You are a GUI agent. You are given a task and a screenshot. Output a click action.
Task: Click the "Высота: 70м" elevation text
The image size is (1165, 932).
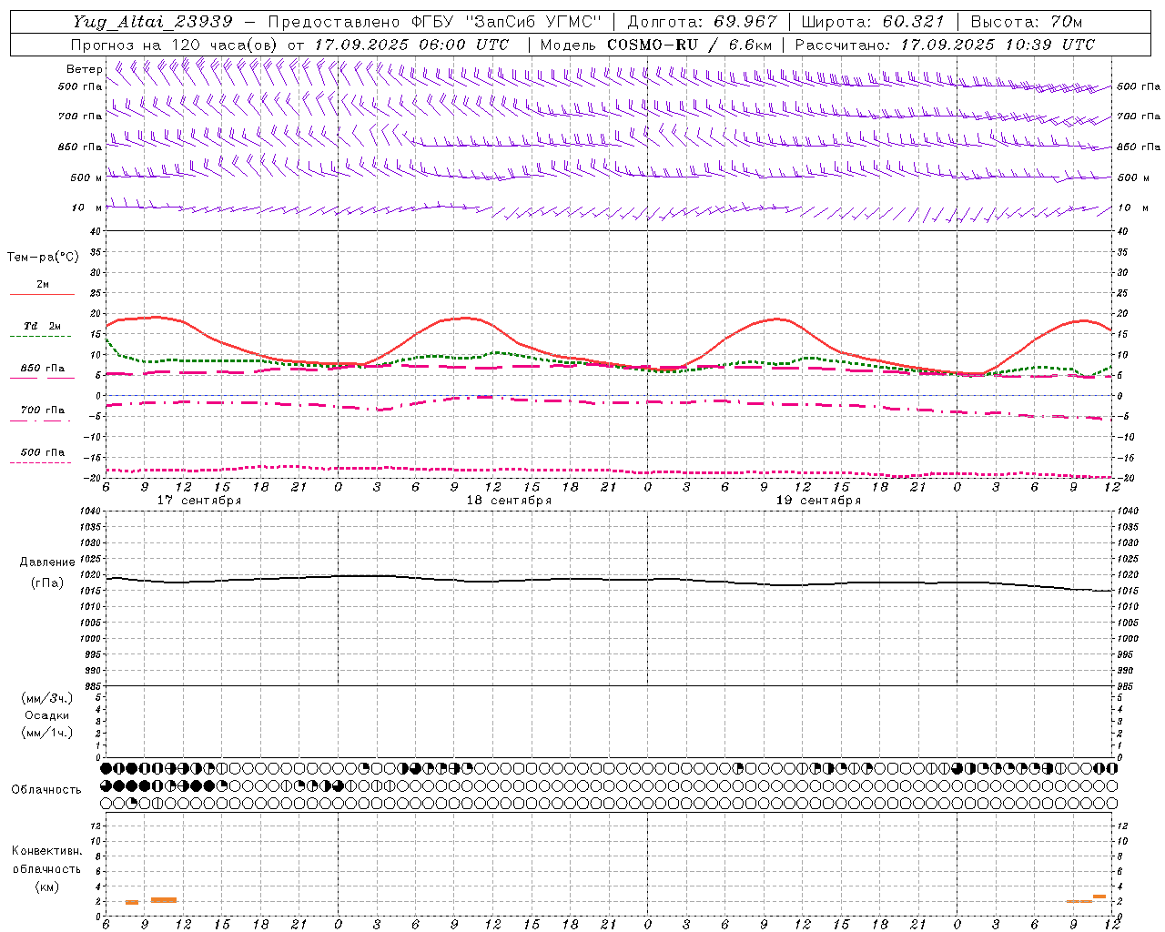(x=1026, y=22)
